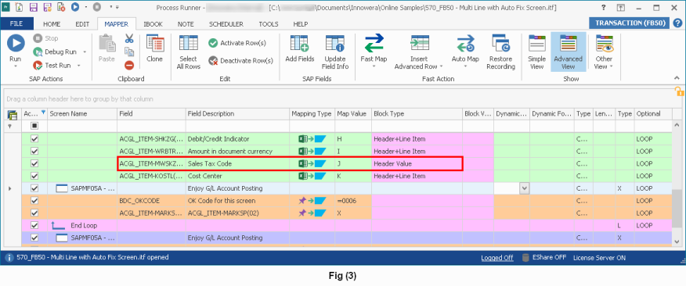This screenshot has width=686, height=286.
Task: Open Insert Advanced Row dropdown arrow
Action: click(x=441, y=66)
